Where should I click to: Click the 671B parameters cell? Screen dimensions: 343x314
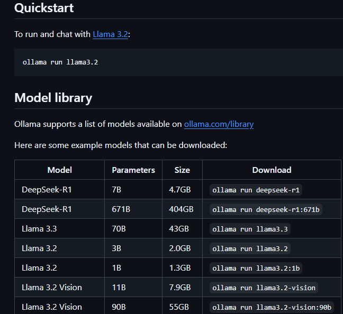point(121,209)
